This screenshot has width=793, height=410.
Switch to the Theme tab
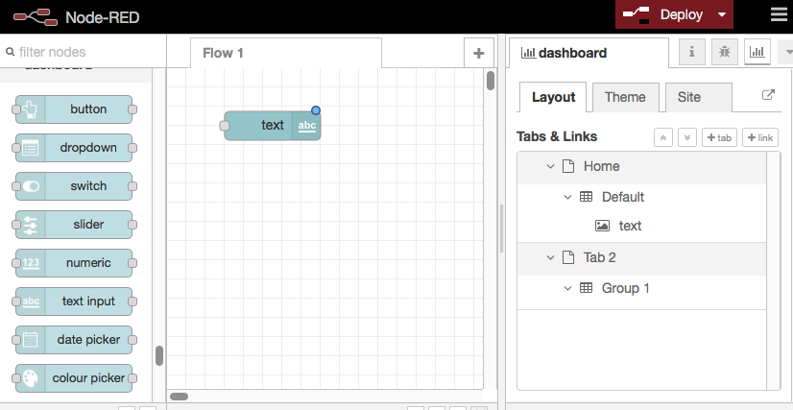pos(625,97)
